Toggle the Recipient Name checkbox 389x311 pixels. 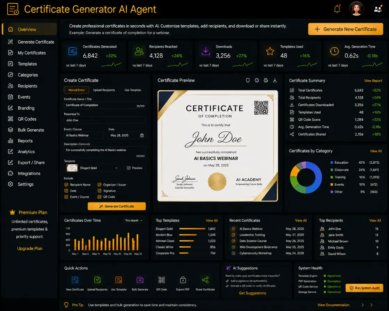[x=66, y=184]
